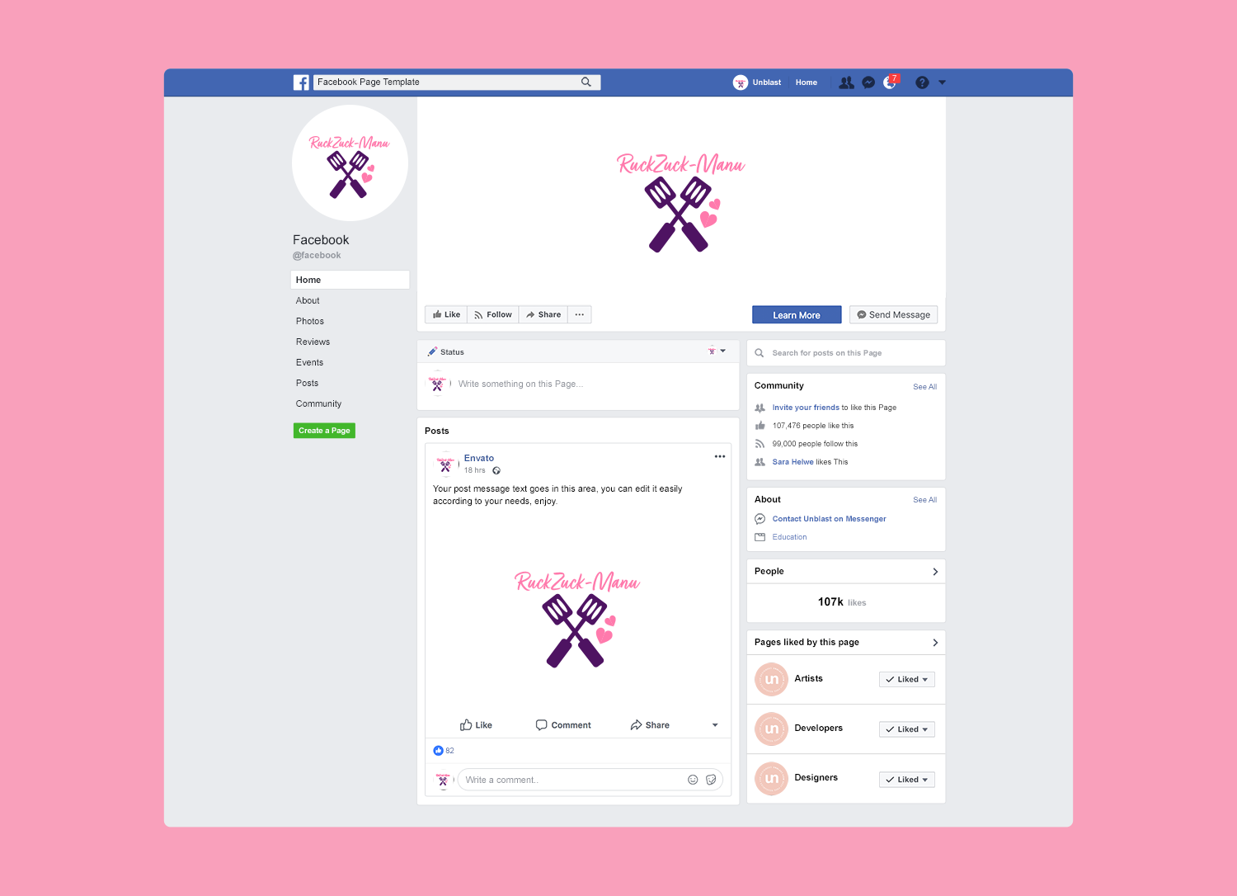Screen dimensions: 1237x896
Task: Open friend requests icon
Action: (x=846, y=83)
